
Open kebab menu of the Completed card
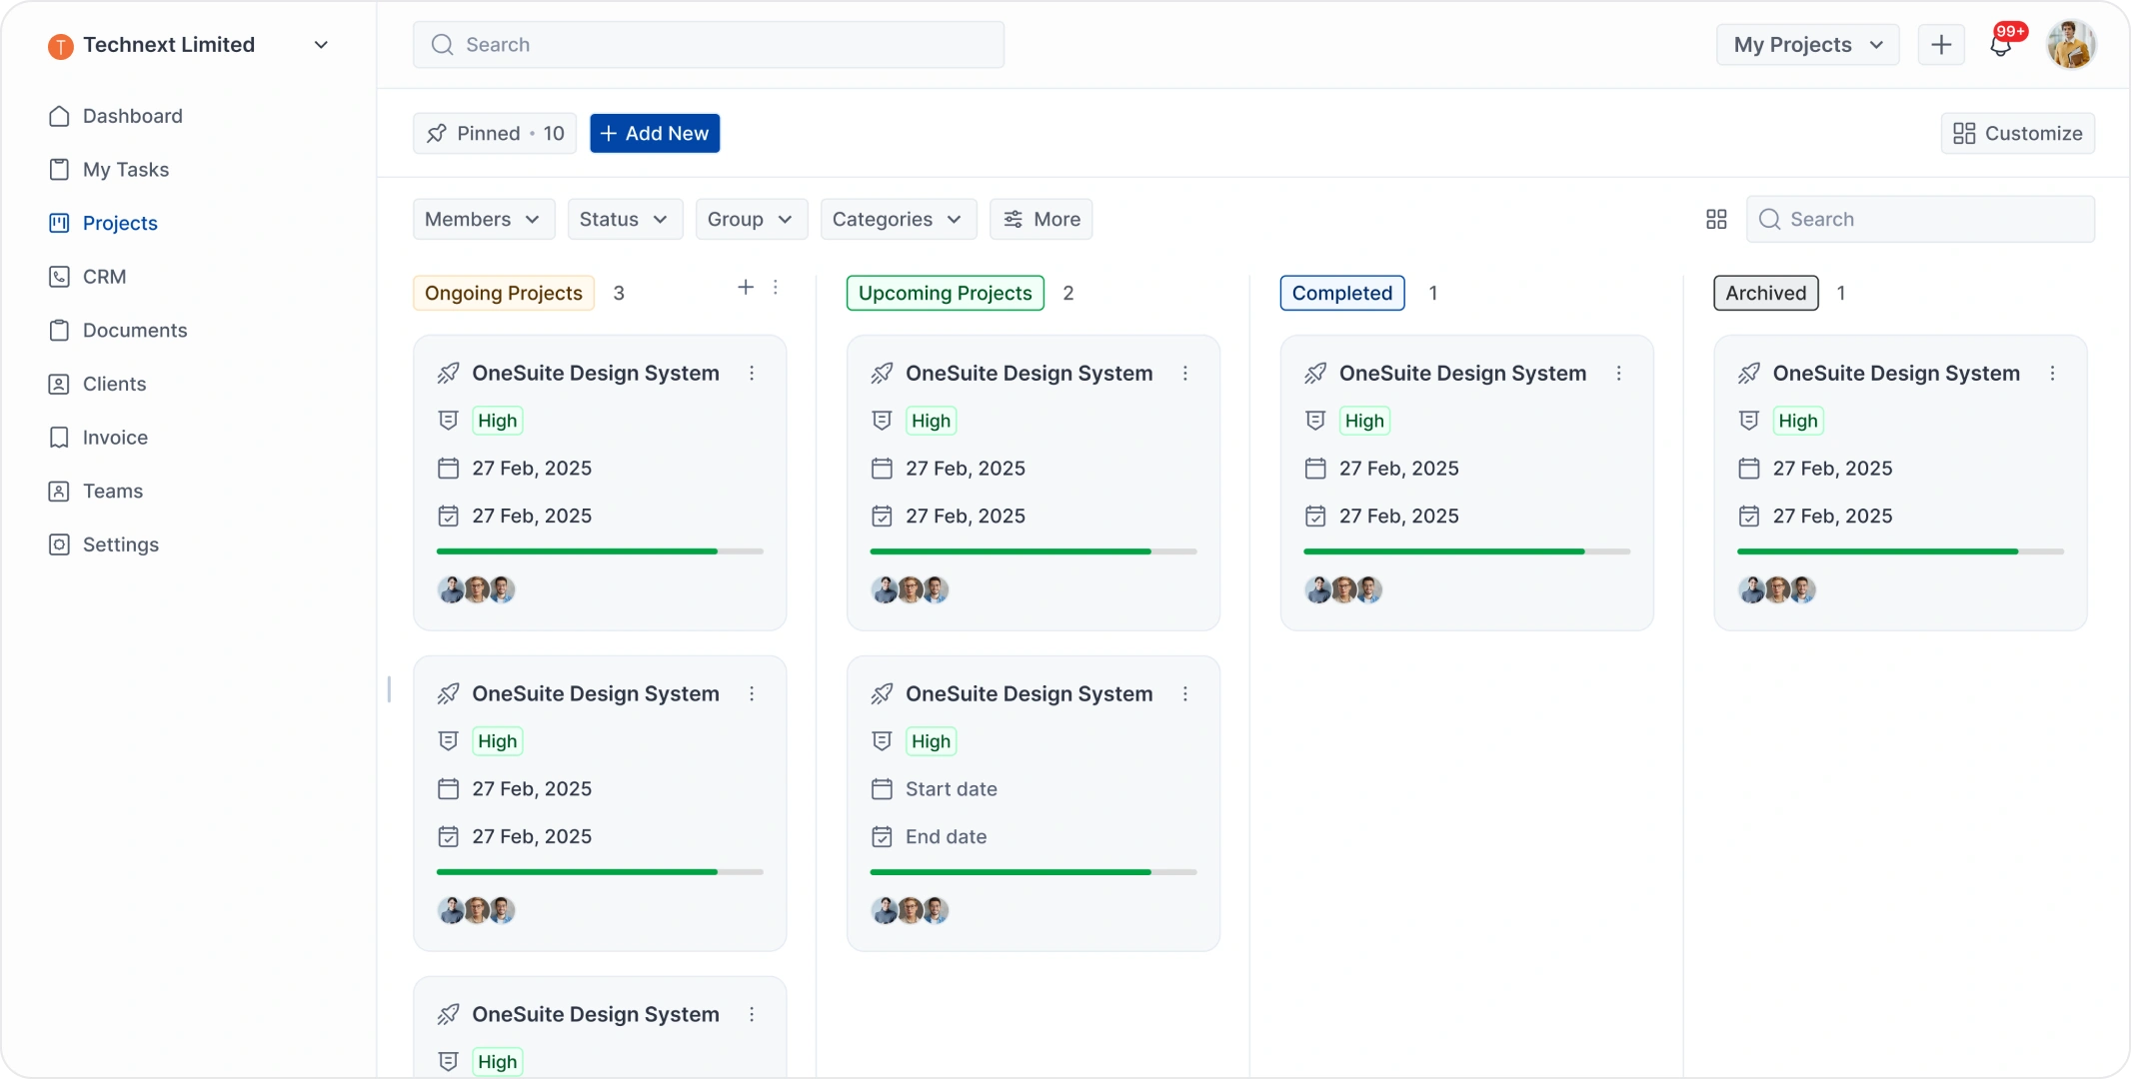(1619, 373)
